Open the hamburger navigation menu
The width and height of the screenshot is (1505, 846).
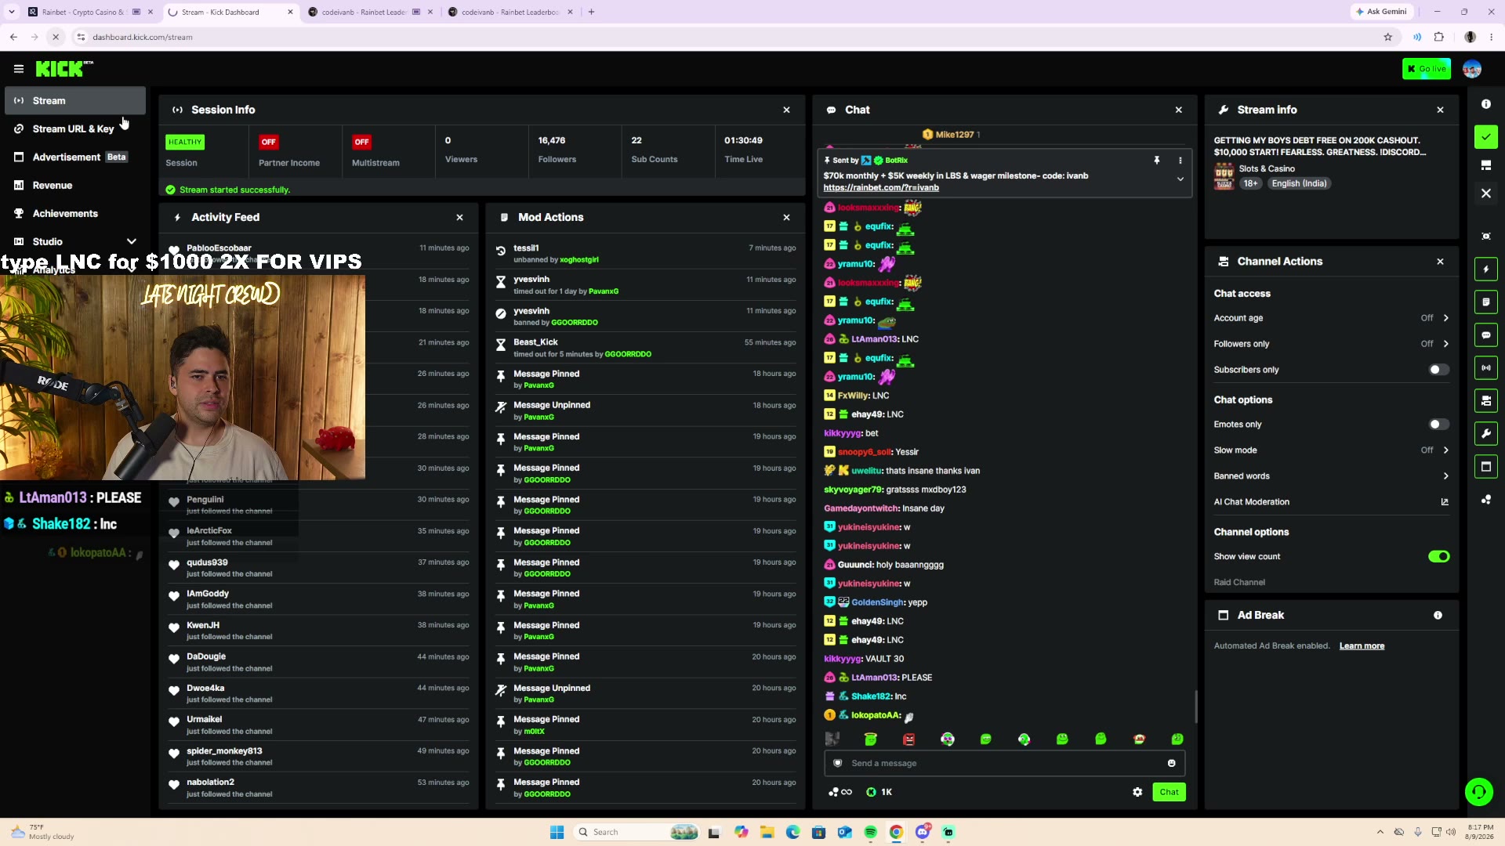[19, 69]
